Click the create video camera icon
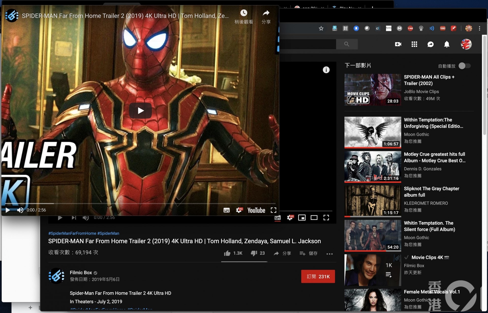Screen dimensions: 488x313 click(x=398, y=44)
